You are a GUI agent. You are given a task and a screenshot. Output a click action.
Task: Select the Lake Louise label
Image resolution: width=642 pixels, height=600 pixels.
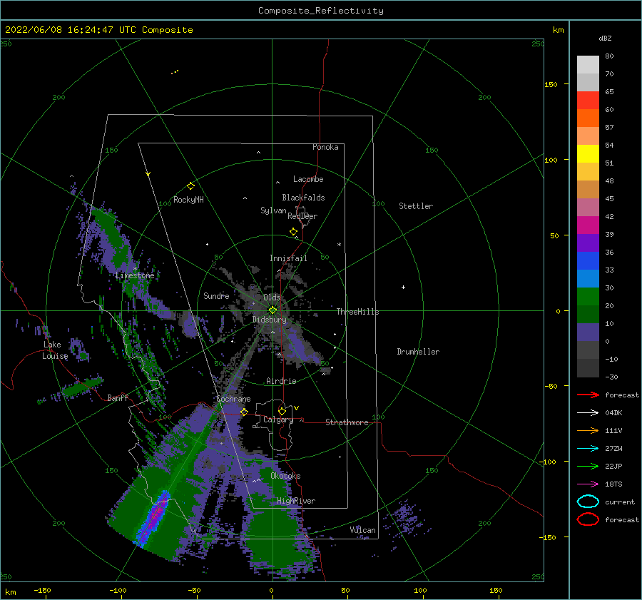pos(55,350)
